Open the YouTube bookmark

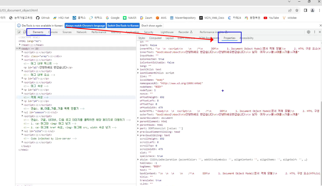[271, 18]
